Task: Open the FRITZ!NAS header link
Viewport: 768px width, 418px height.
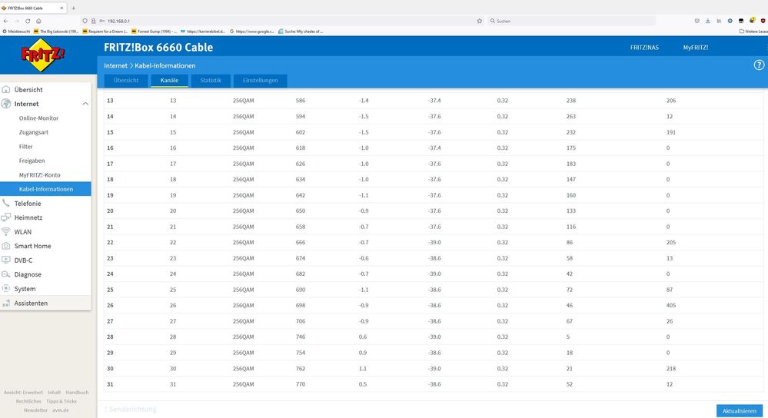Action: point(643,48)
